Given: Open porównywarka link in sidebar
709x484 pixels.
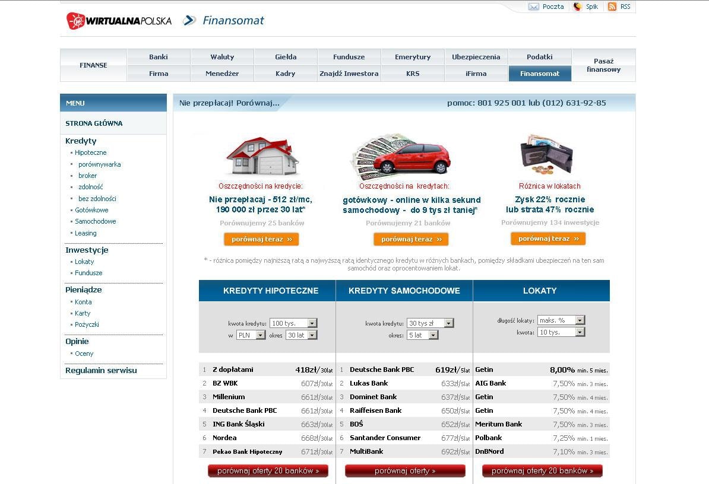Looking at the screenshot, I should click(100, 164).
